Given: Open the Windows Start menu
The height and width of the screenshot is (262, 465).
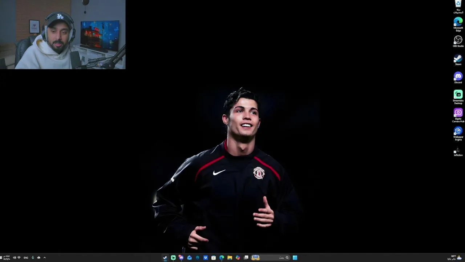Looking at the screenshot, I should click(295, 258).
